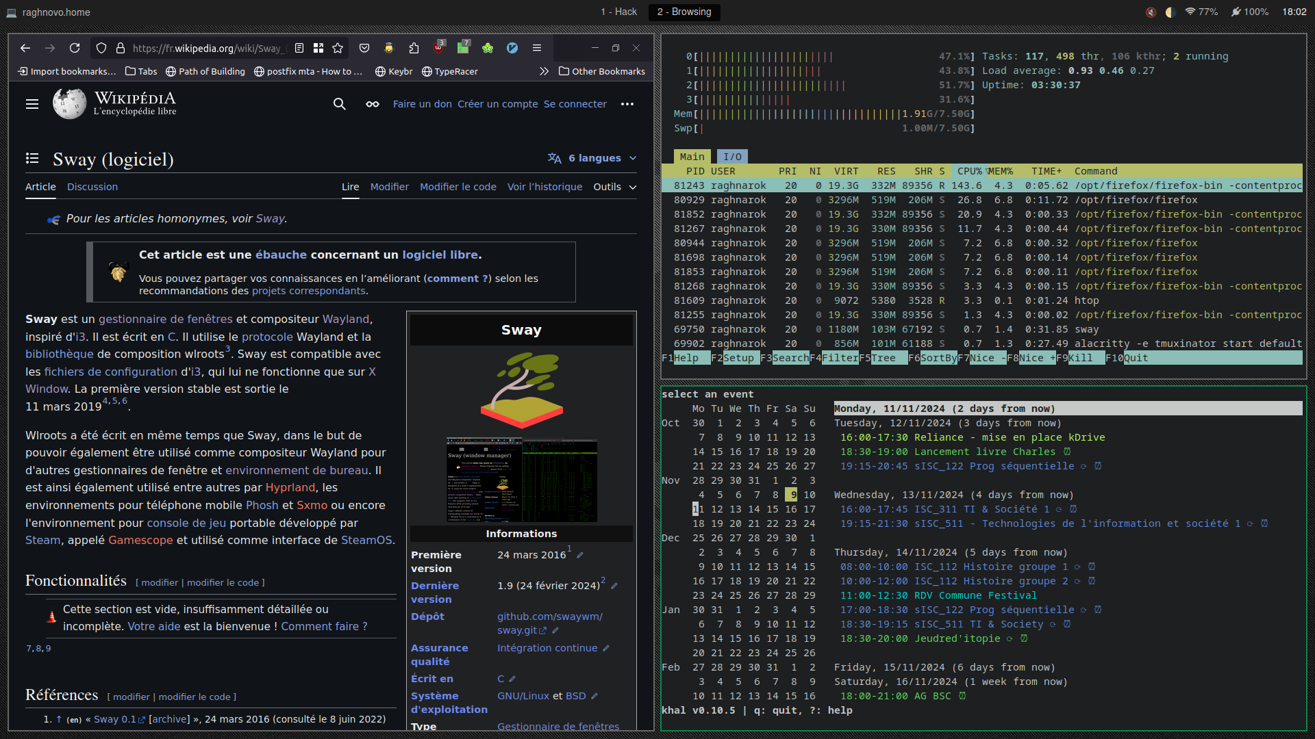Click the Wikipedia search magnifier icon
1315x739 pixels.
(339, 104)
